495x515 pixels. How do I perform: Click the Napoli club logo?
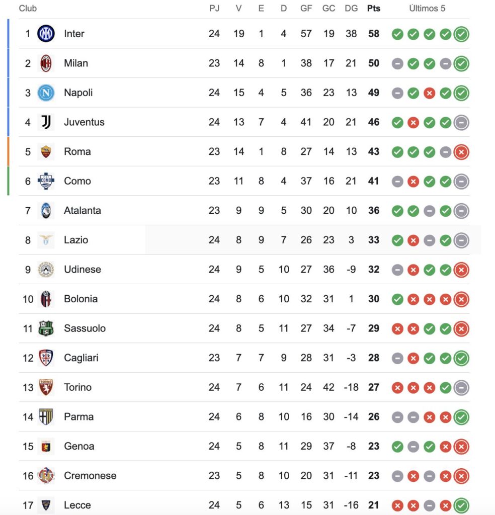point(46,93)
